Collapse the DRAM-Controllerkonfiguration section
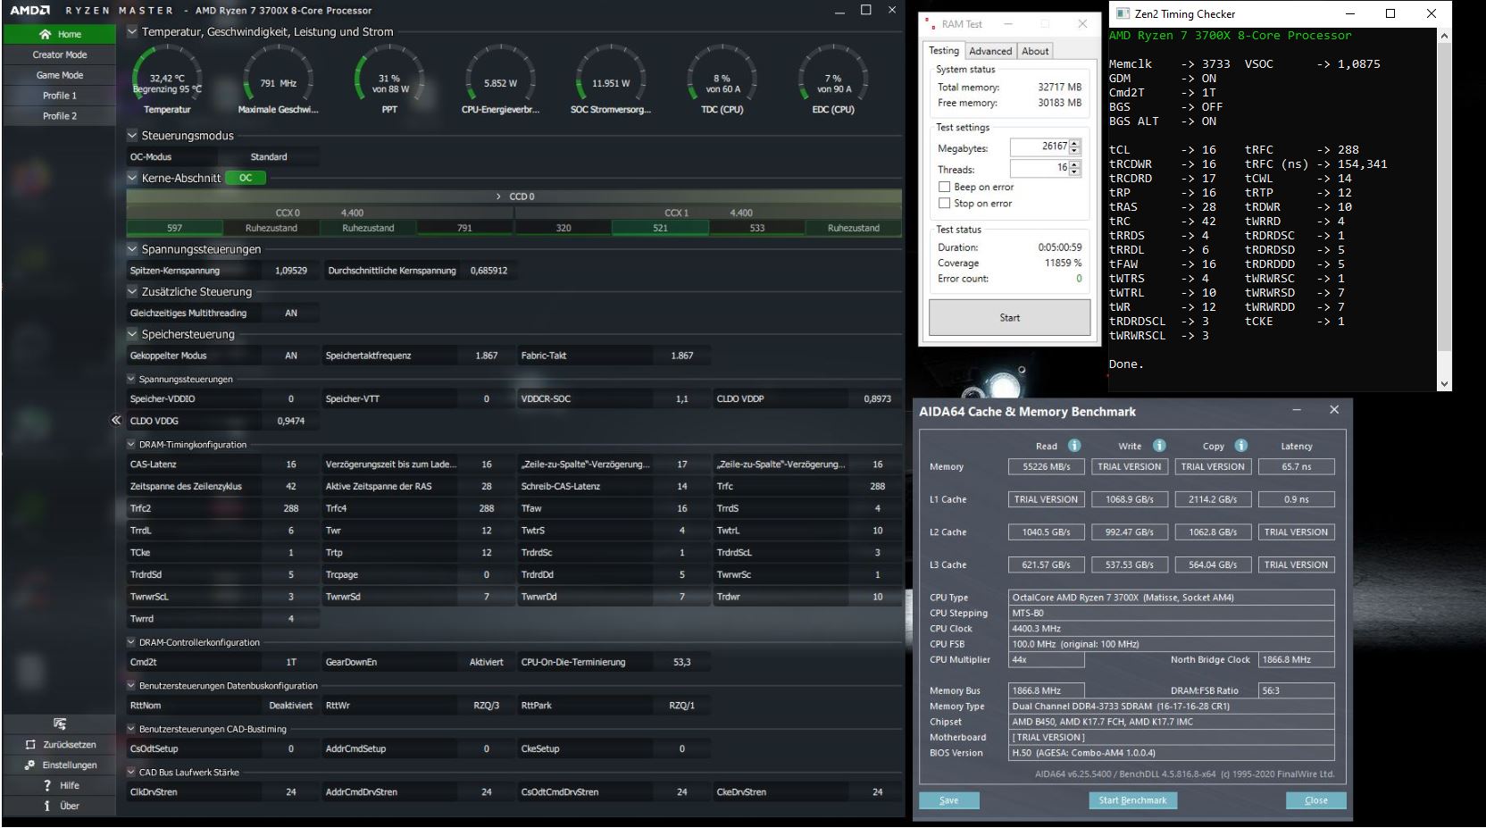This screenshot has height=828, width=1486. (131, 642)
